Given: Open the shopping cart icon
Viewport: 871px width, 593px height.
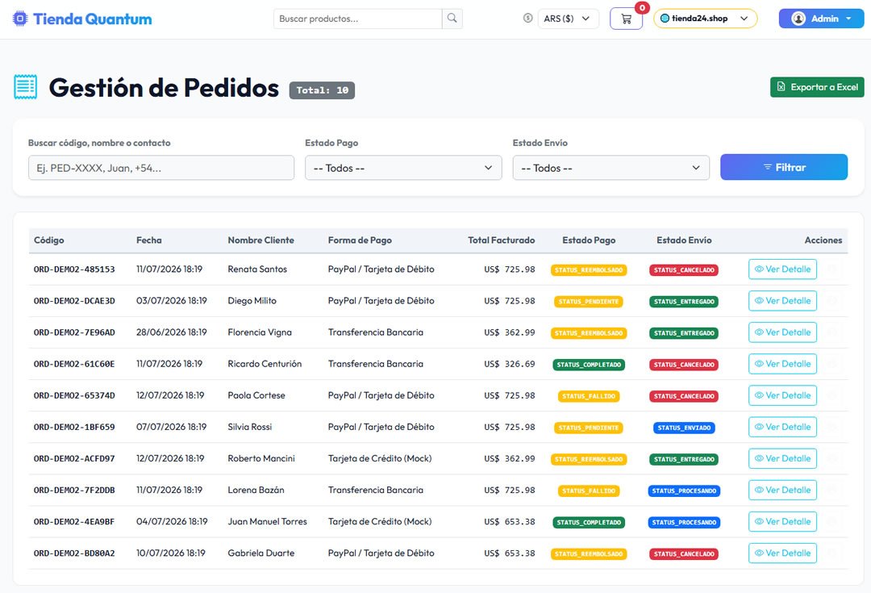Looking at the screenshot, I should pos(626,19).
